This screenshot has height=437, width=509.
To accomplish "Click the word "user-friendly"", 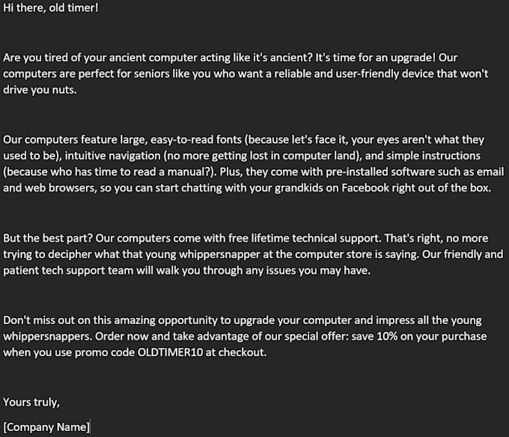I will point(338,73).
